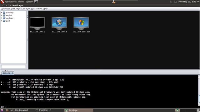This screenshot has height=112, width=200.
Task: Click the metasploit v4.2.0-release line
Action: [37, 80]
